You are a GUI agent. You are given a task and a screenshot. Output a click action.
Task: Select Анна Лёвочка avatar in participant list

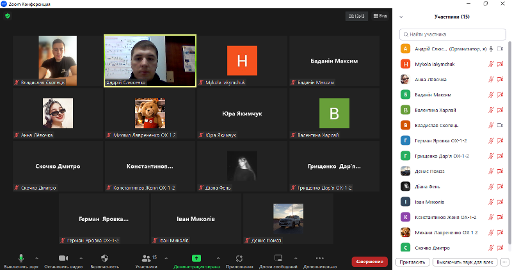click(405, 79)
